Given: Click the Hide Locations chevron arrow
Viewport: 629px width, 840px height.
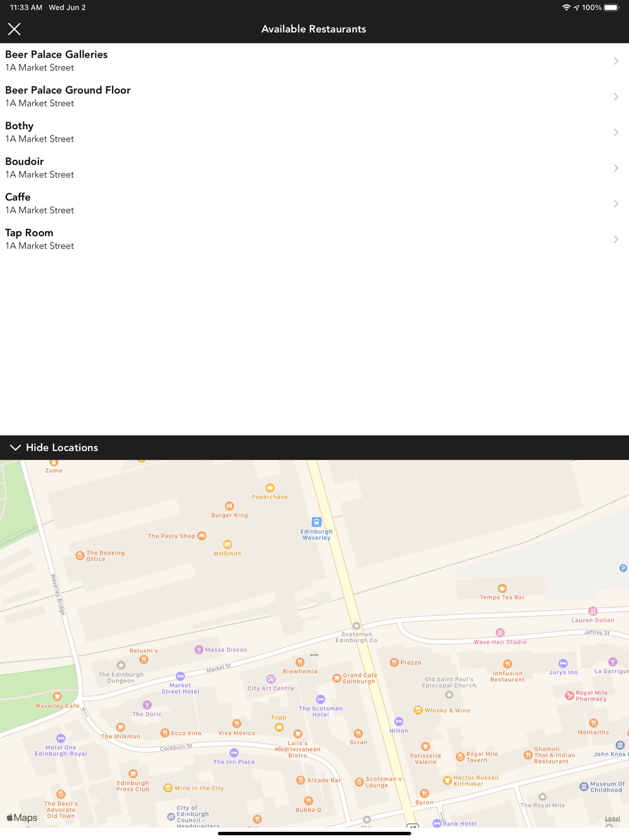Looking at the screenshot, I should (x=15, y=448).
